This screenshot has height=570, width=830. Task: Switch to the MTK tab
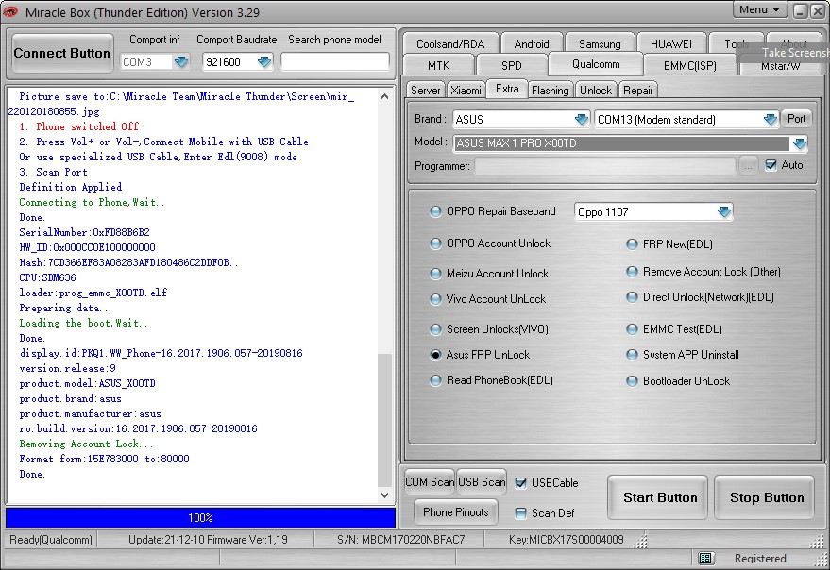(x=438, y=65)
